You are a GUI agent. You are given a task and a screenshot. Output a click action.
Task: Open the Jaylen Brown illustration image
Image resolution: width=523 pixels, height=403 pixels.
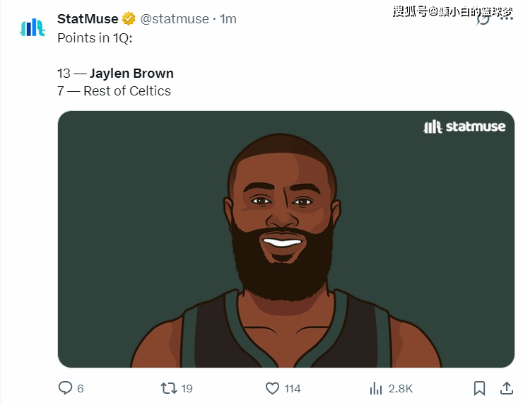[286, 239]
